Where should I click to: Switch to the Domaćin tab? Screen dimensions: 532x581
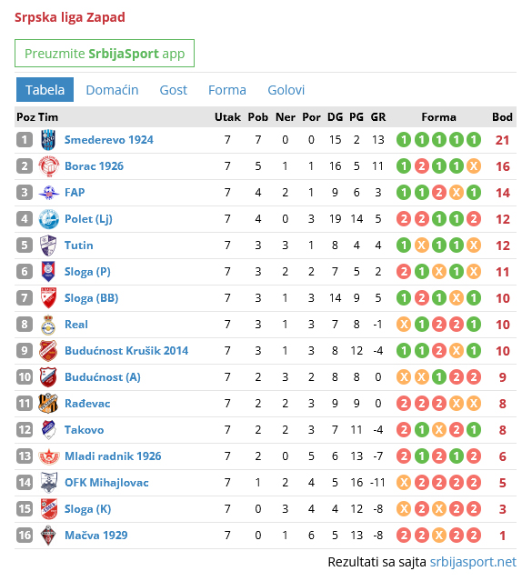point(112,90)
